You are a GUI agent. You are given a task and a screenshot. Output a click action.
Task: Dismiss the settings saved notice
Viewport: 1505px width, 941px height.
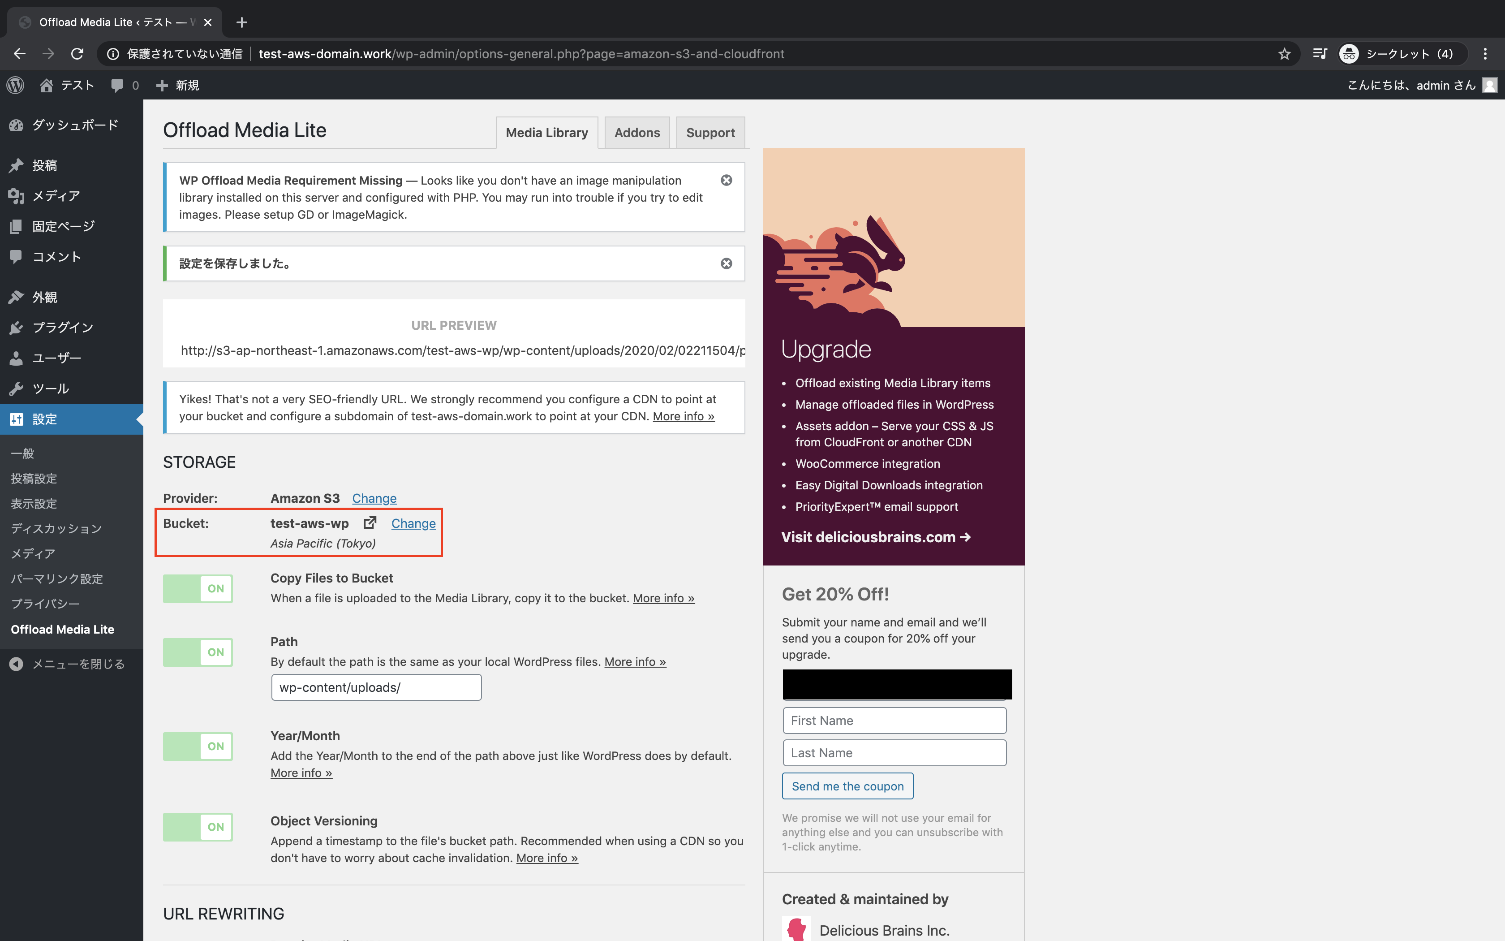(x=726, y=264)
